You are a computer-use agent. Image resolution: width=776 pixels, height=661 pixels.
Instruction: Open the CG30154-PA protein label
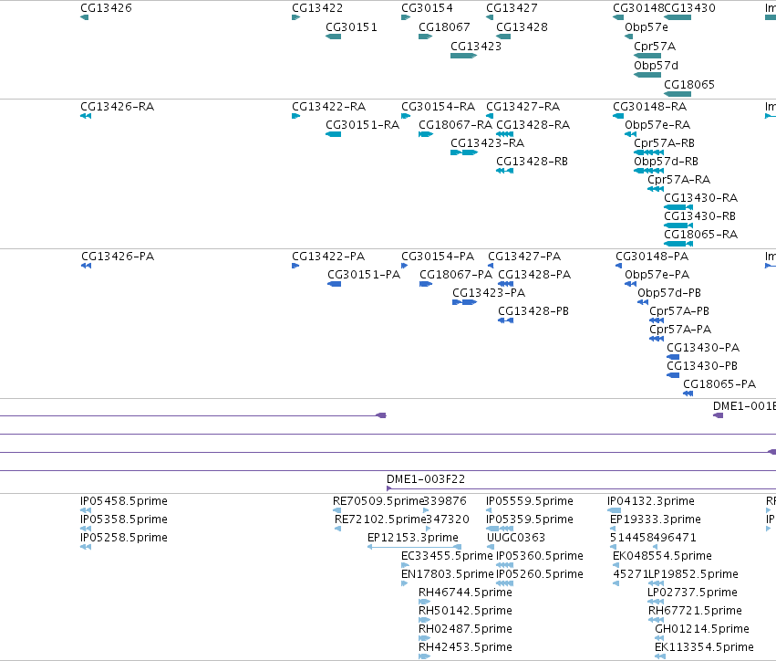438,257
